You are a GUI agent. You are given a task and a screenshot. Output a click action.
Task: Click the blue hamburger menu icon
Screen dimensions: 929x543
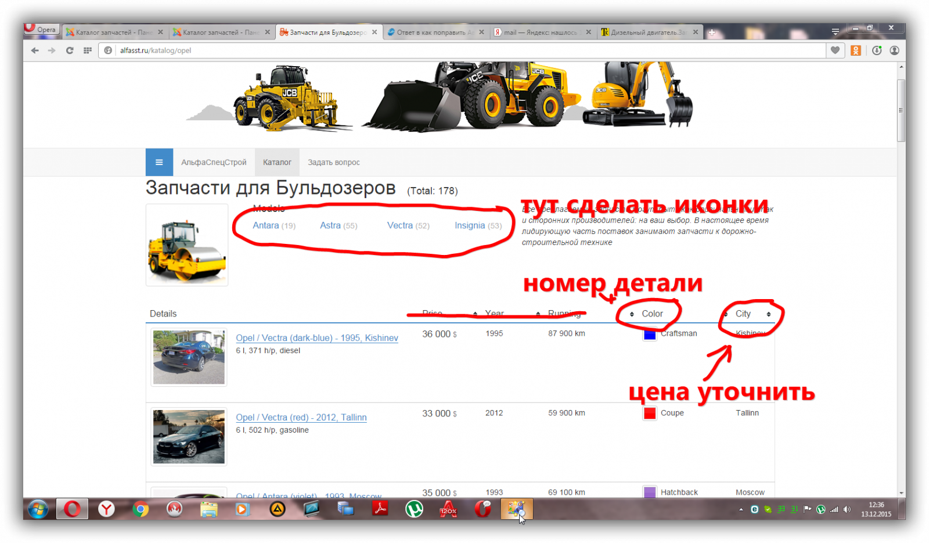[159, 163]
